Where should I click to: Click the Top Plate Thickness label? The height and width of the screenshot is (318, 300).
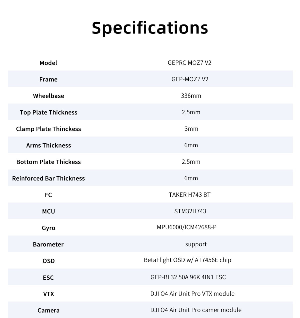48,112
